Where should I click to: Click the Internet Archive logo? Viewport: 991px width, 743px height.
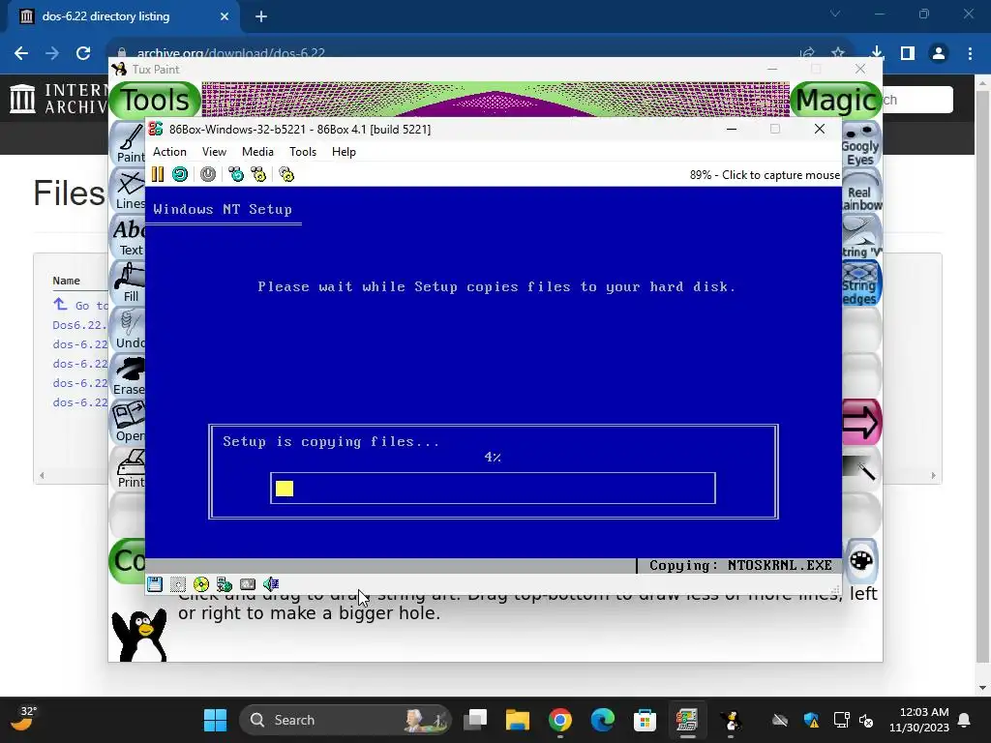click(x=59, y=99)
